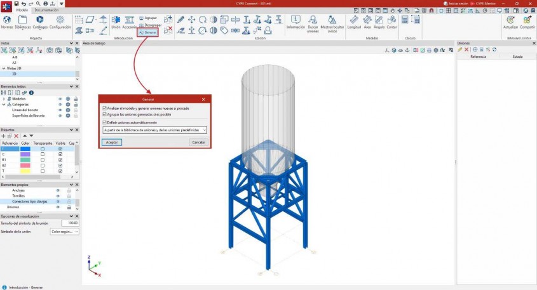Click the pink color swatch for row B2
The image size is (537, 290).
(25, 165)
